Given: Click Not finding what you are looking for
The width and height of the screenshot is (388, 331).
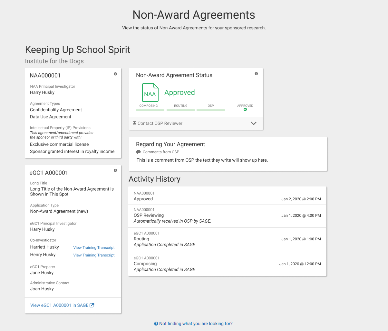Looking at the screenshot, I should 193,324.
